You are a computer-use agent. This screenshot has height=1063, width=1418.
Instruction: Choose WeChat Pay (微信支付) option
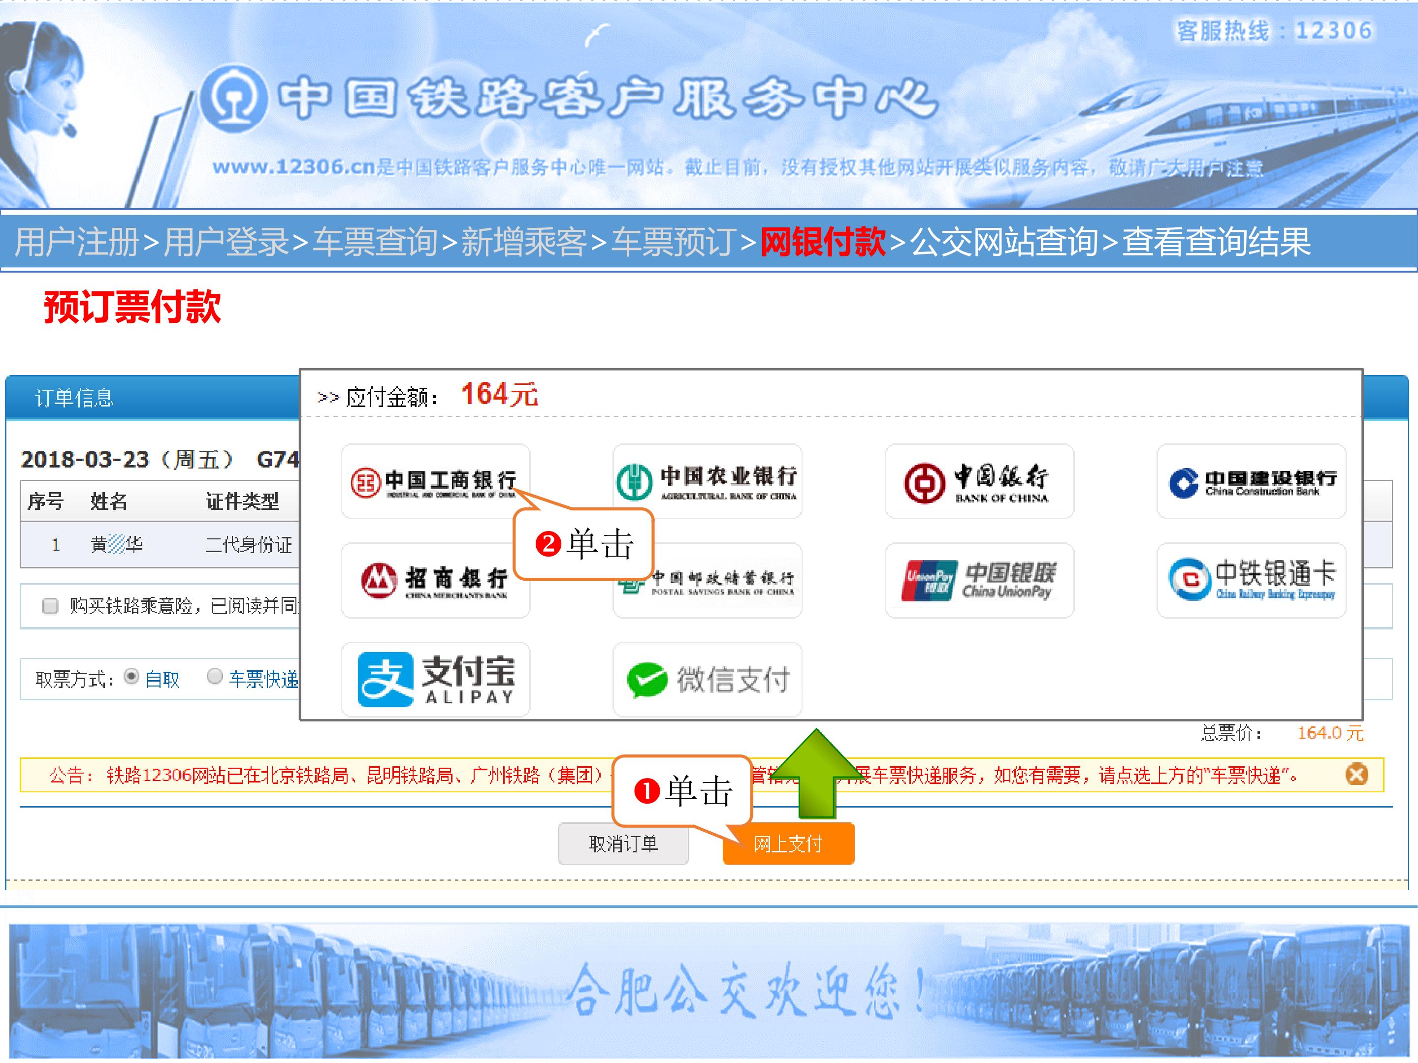pos(707,679)
